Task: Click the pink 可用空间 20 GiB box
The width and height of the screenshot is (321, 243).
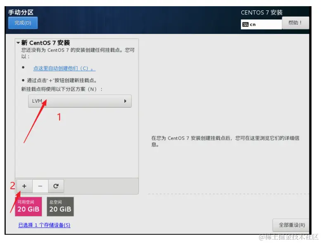Action: point(28,207)
